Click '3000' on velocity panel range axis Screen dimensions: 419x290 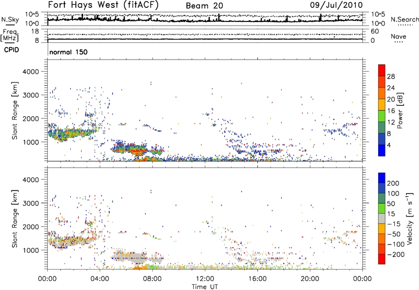pos(31,203)
